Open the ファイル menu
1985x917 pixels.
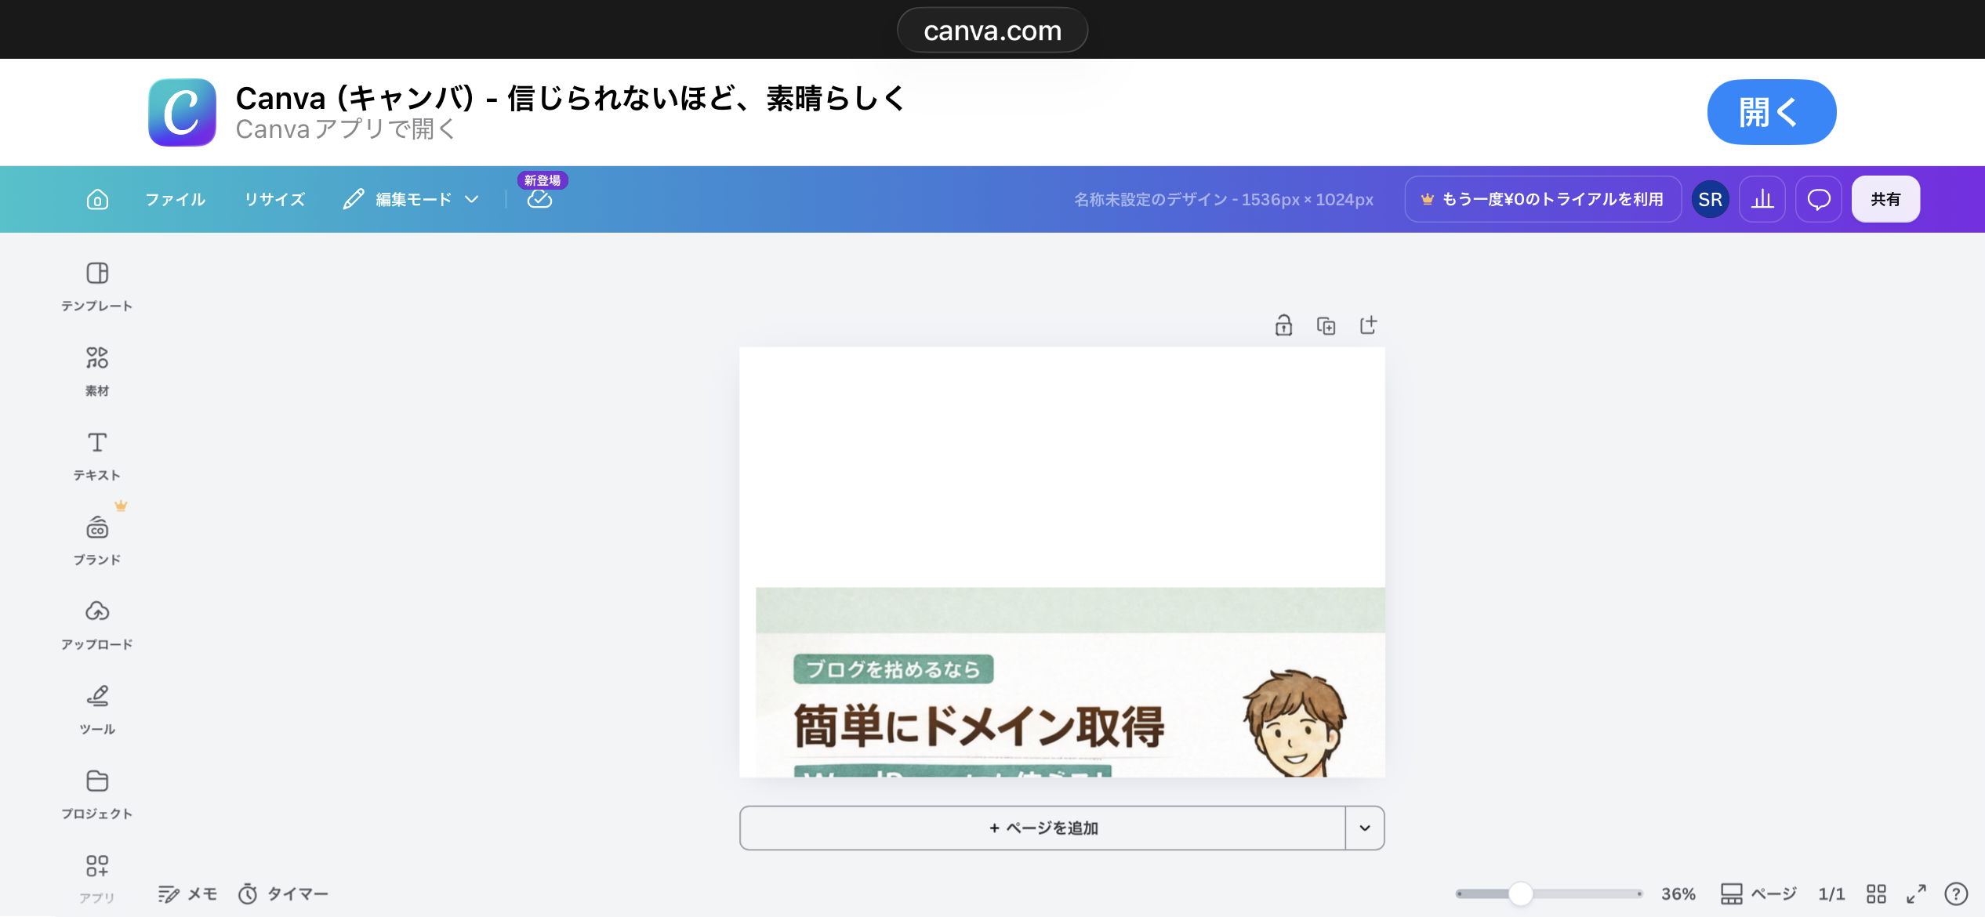(175, 199)
